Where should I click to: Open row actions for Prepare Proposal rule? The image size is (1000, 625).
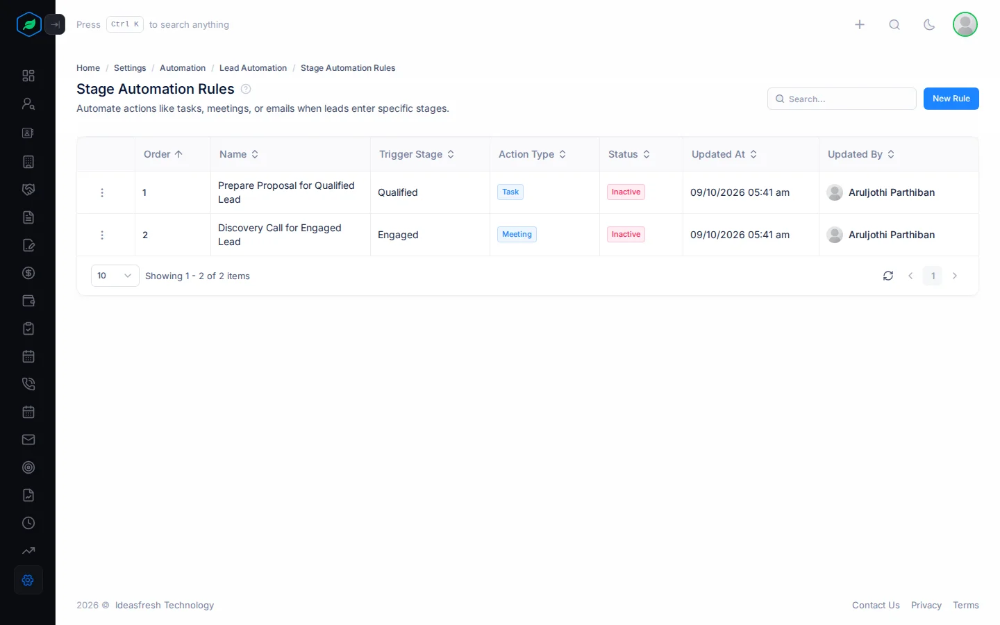pyautogui.click(x=102, y=192)
